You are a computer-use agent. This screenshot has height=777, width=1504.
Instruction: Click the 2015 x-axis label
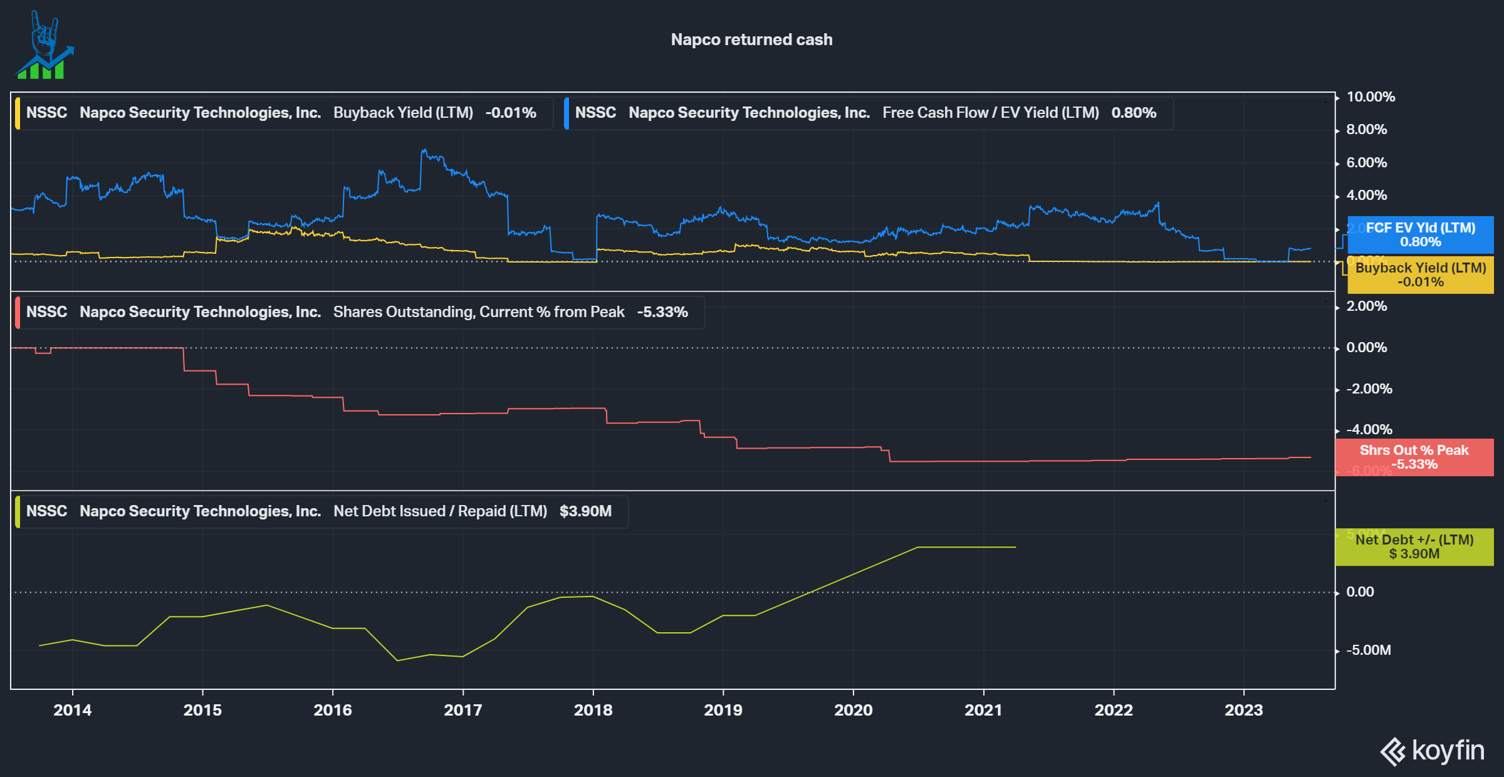coord(202,710)
